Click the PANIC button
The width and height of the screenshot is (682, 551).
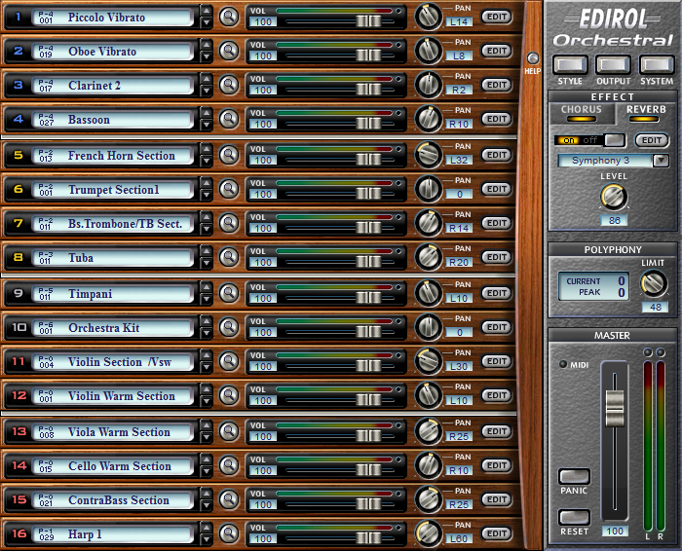pyautogui.click(x=574, y=476)
